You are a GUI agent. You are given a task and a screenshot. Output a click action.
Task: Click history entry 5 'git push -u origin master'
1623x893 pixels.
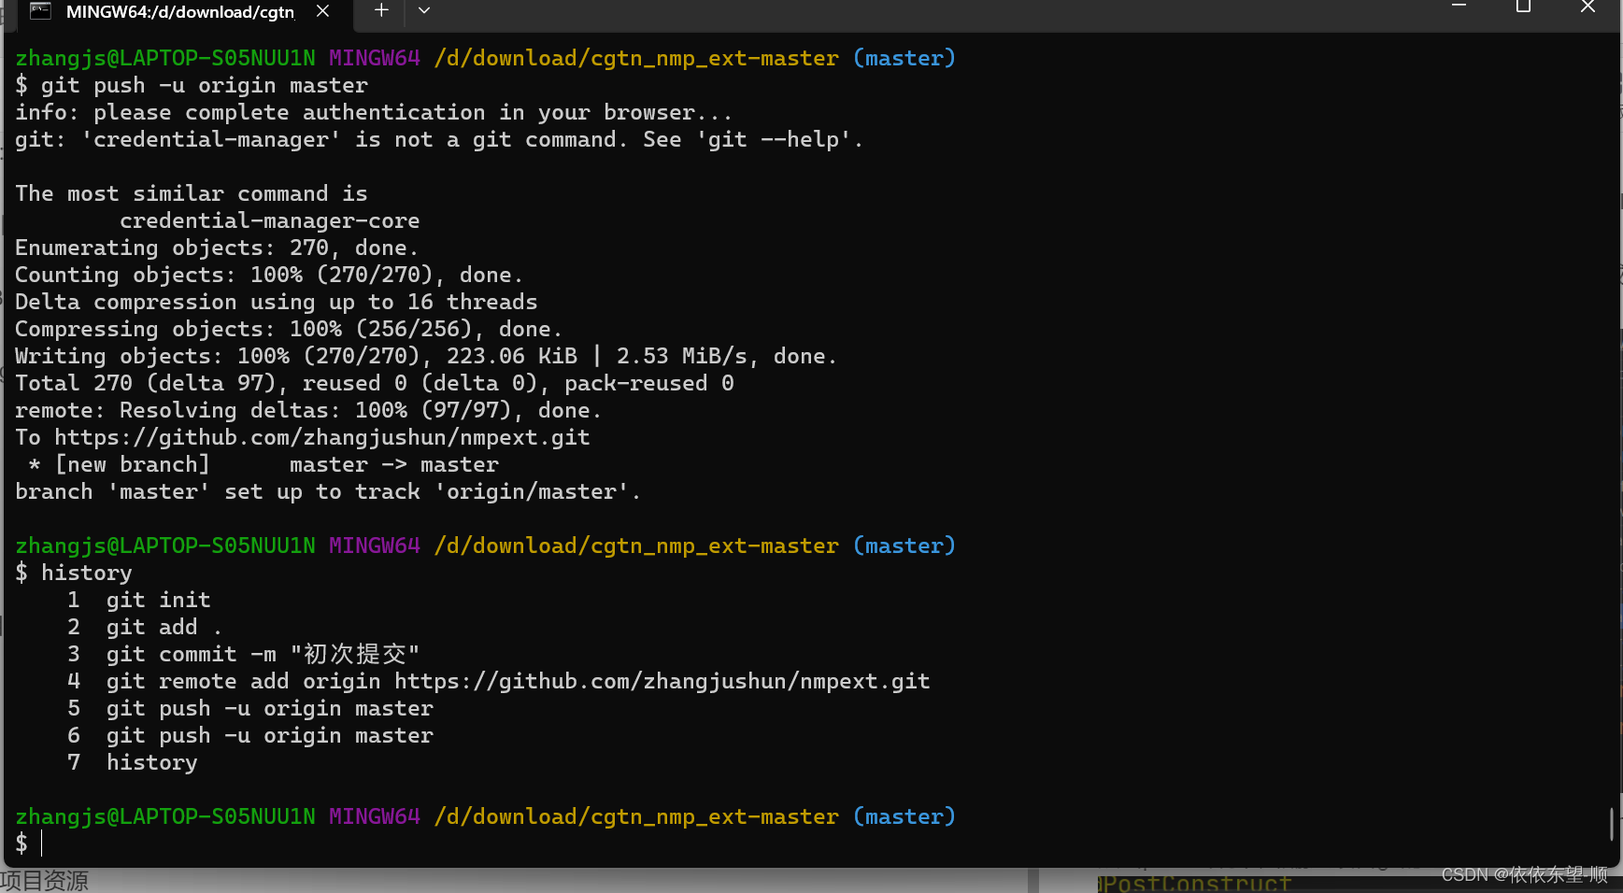(250, 708)
